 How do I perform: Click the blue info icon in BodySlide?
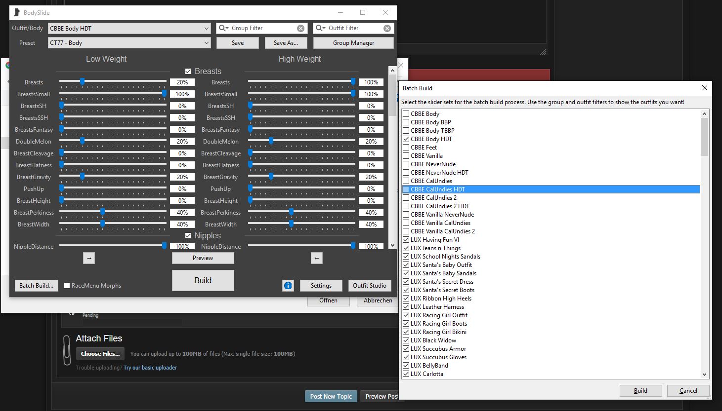(x=288, y=285)
